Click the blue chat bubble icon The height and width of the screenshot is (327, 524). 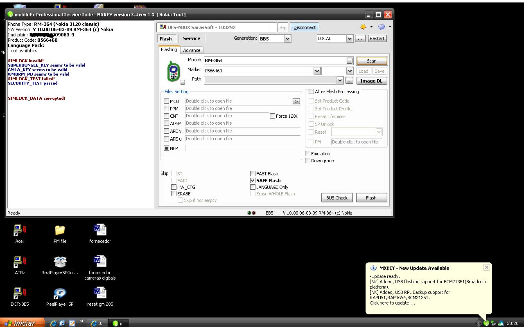point(382,27)
